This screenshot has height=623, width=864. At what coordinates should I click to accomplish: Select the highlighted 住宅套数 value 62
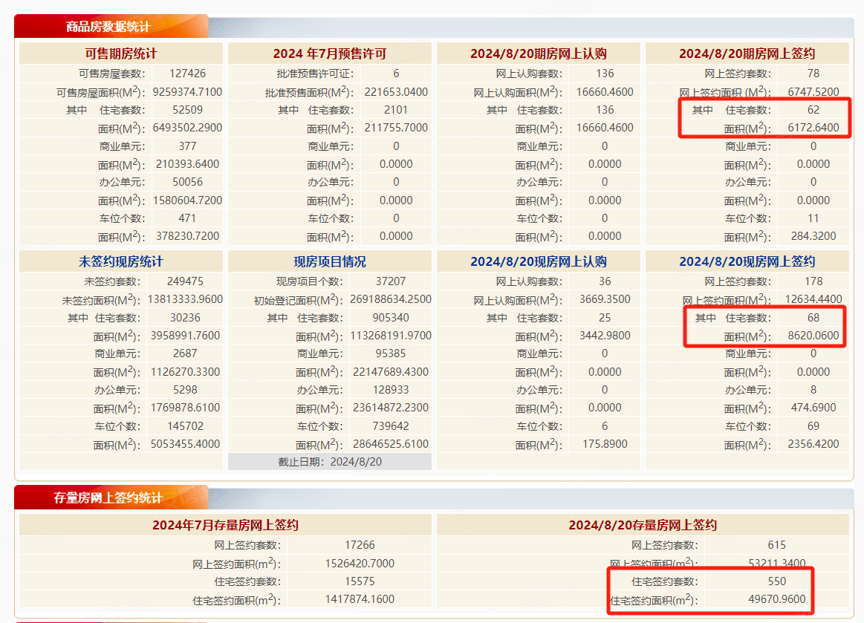(813, 110)
